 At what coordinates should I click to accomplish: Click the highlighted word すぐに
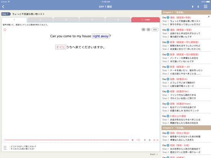coord(60,47)
